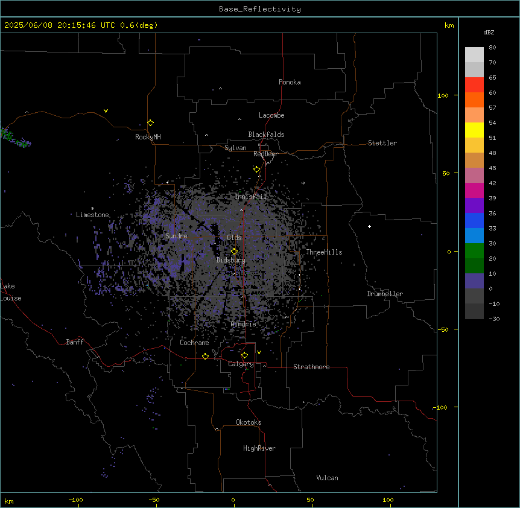Click the km unit label at bottom left
Screen dimensions: 520x508
coord(9,501)
